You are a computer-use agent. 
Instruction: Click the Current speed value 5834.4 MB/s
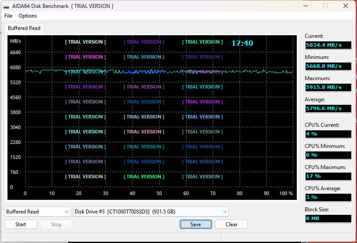coord(328,45)
